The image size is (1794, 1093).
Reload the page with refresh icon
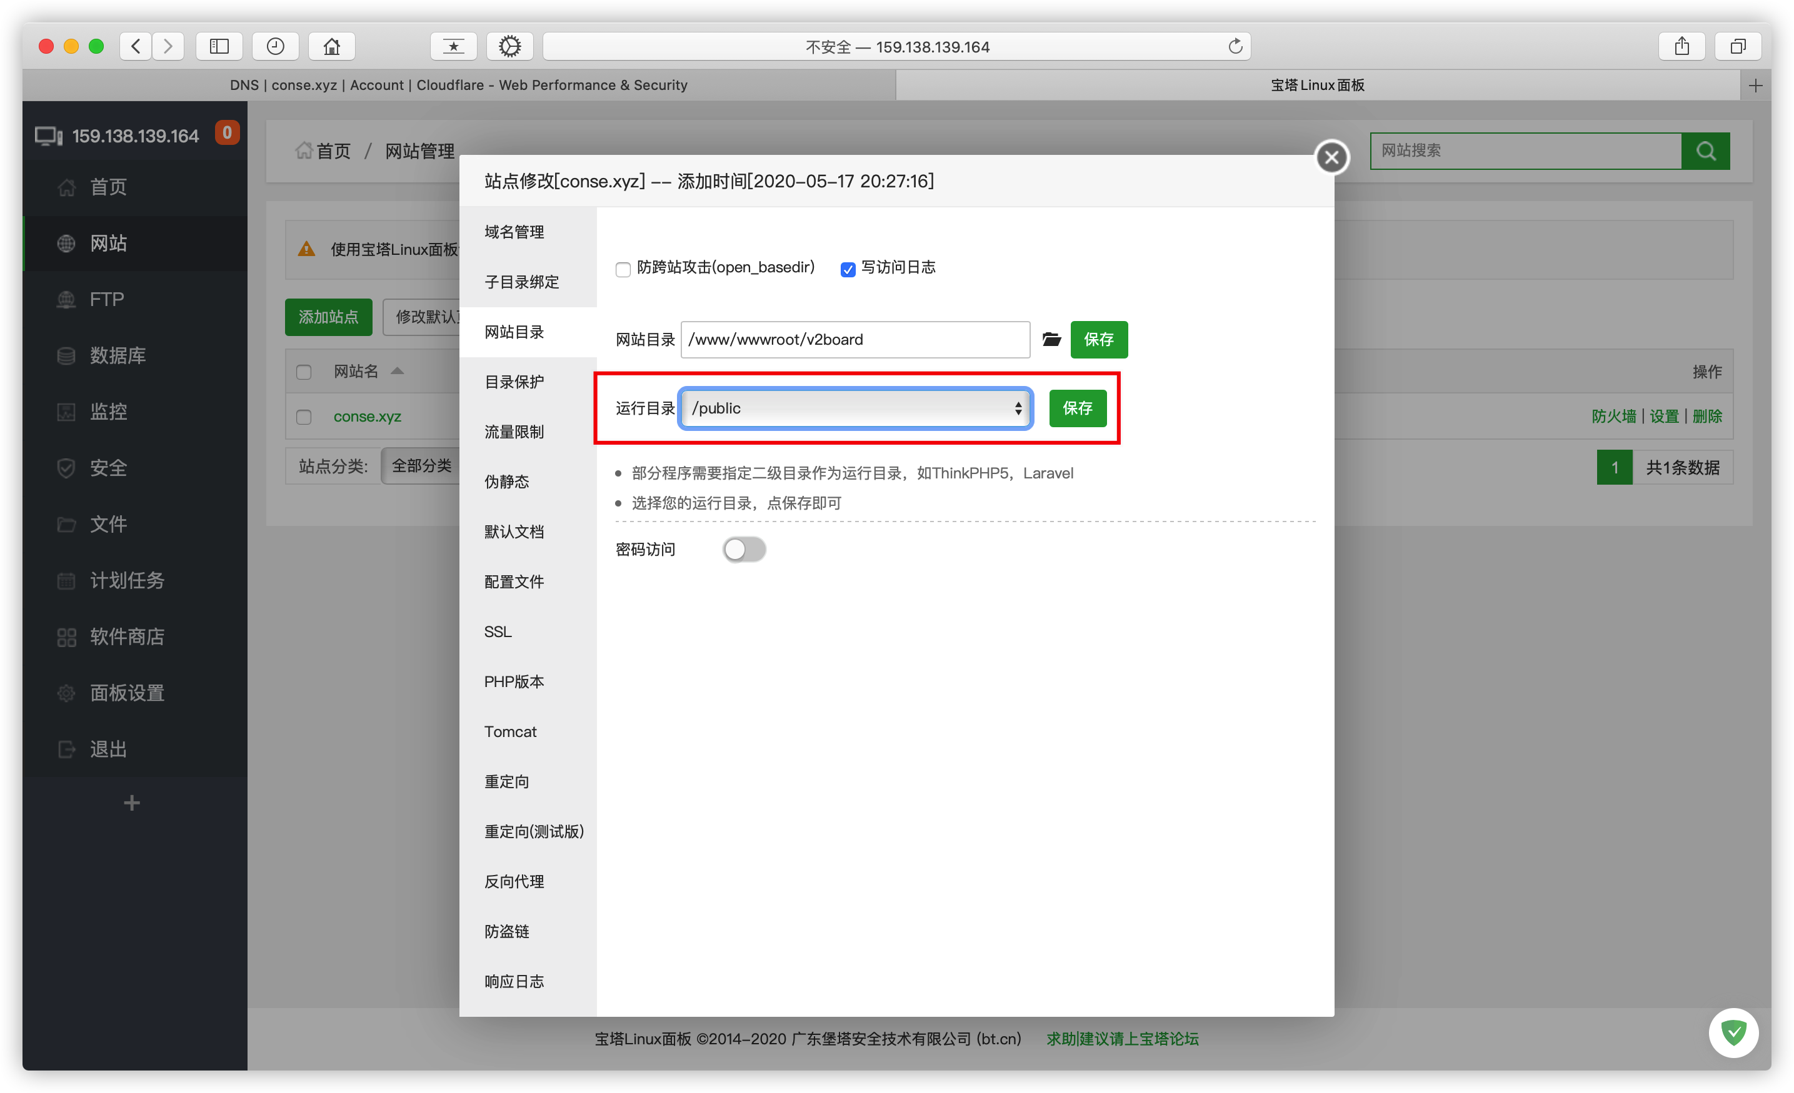pyautogui.click(x=1235, y=47)
